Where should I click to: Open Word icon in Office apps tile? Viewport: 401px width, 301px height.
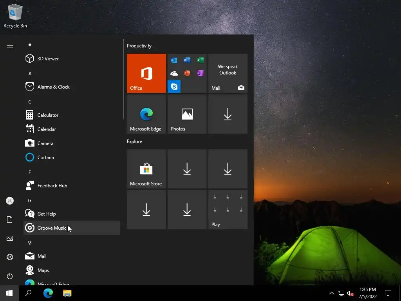(x=187, y=60)
